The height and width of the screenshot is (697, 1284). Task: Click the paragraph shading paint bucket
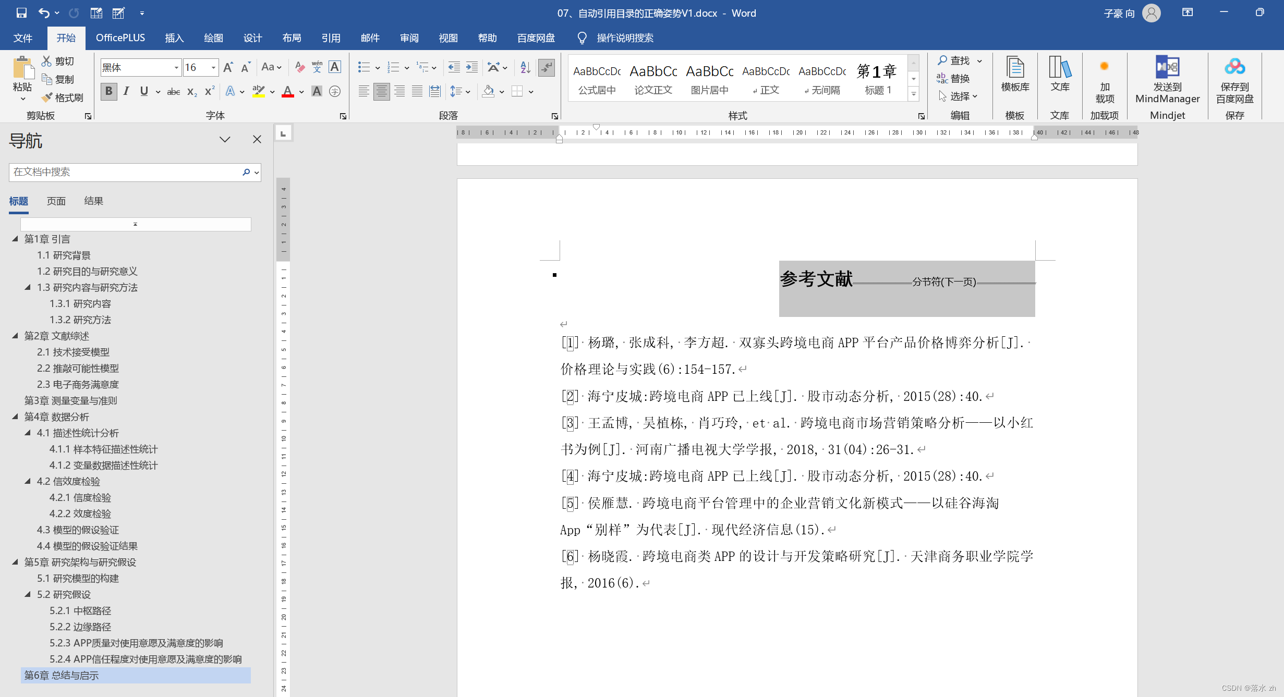(x=488, y=92)
